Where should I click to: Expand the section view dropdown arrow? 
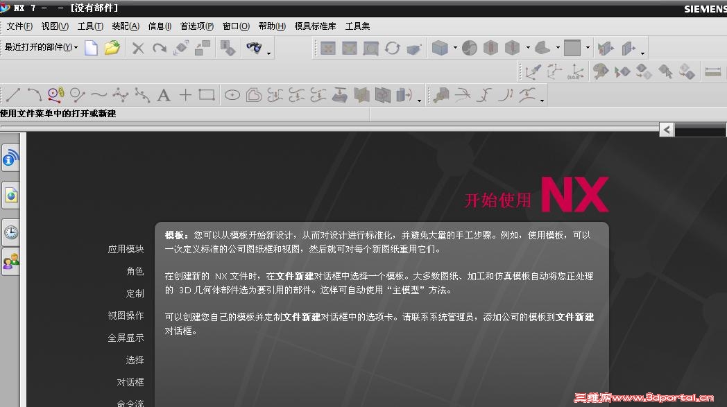click(528, 48)
